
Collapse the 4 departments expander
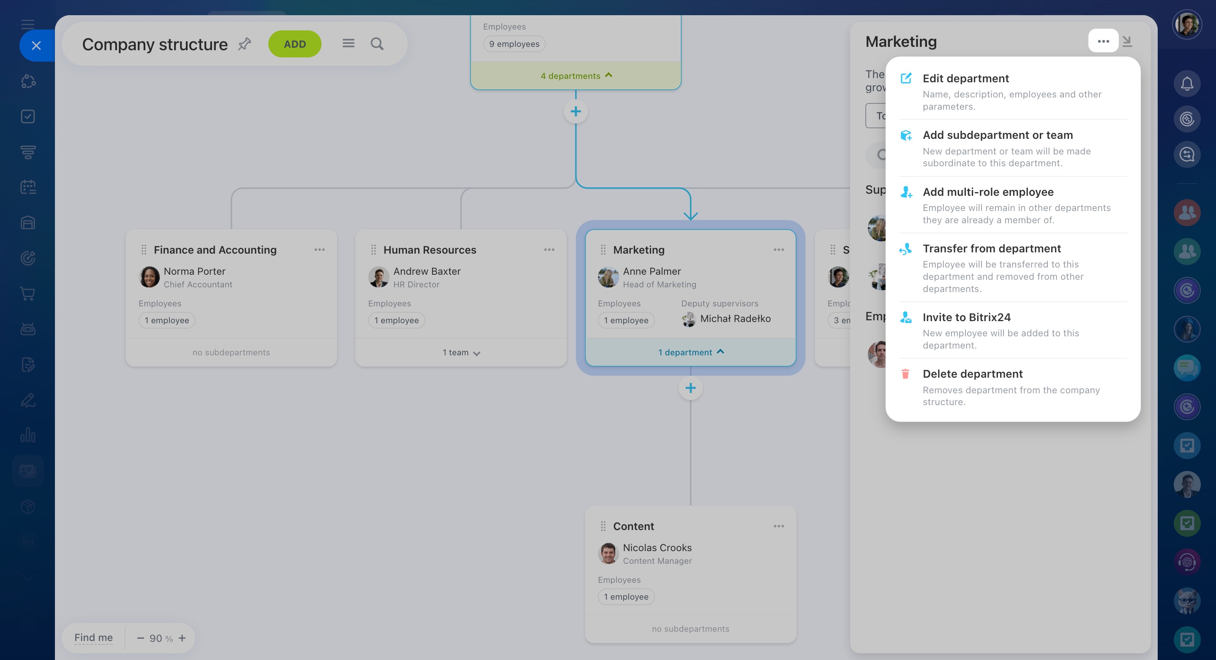pyautogui.click(x=576, y=76)
